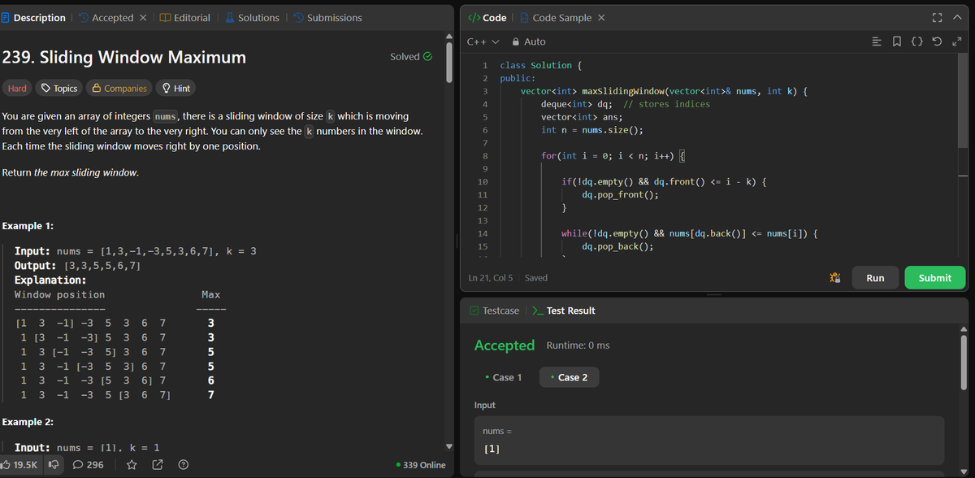Click the Example 2 heading
Viewport: 975px width, 478px height.
click(x=28, y=422)
